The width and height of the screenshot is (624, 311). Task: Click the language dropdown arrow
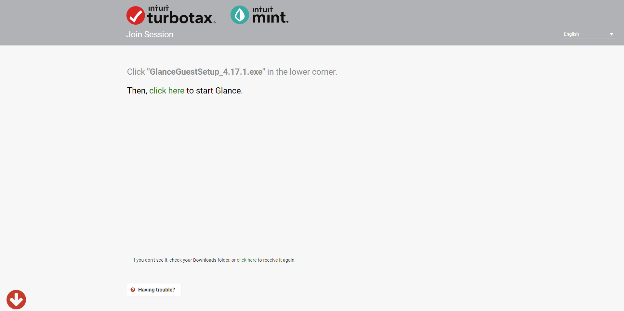click(x=611, y=34)
